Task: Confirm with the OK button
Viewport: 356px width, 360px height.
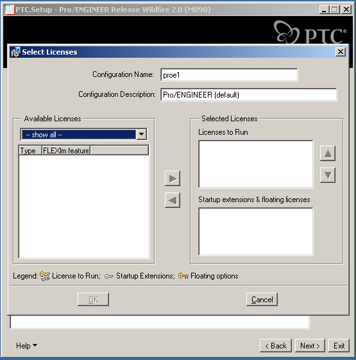Action: click(x=93, y=300)
